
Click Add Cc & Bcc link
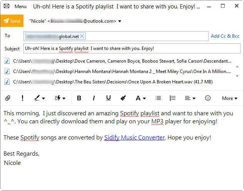tap(225, 36)
